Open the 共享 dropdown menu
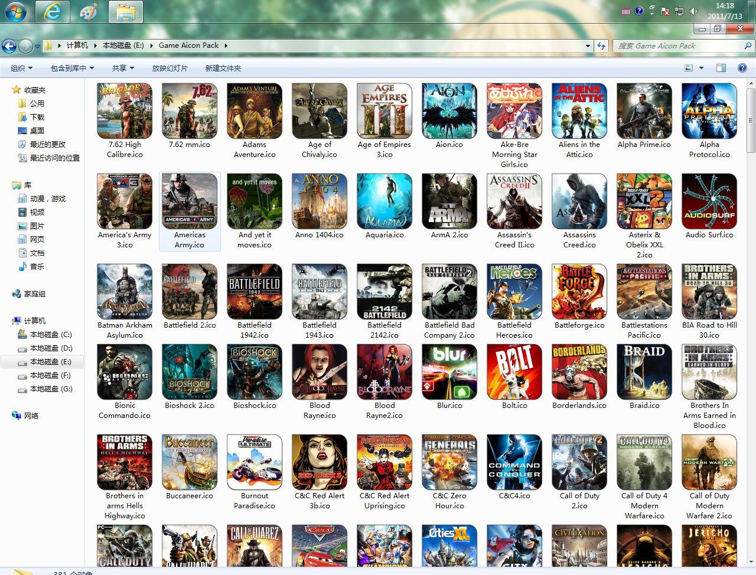The height and width of the screenshot is (575, 756). (x=123, y=68)
